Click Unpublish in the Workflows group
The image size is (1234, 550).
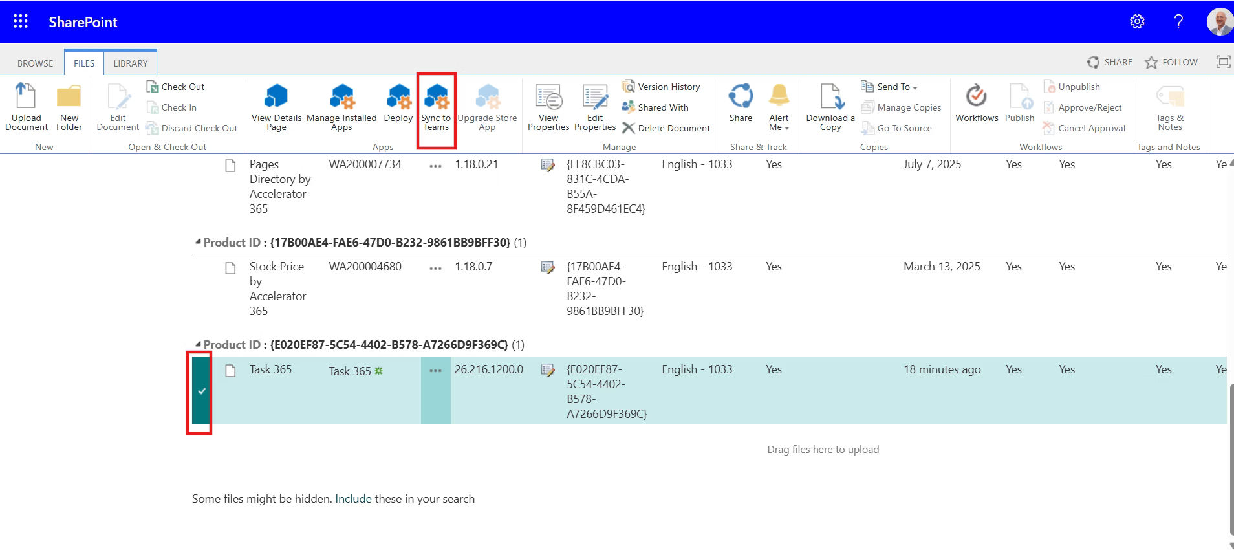click(1072, 87)
